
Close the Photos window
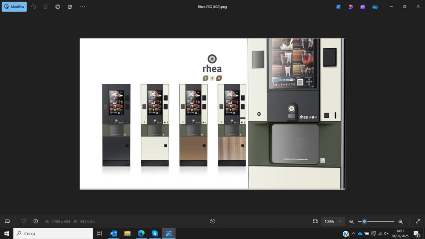pos(418,7)
